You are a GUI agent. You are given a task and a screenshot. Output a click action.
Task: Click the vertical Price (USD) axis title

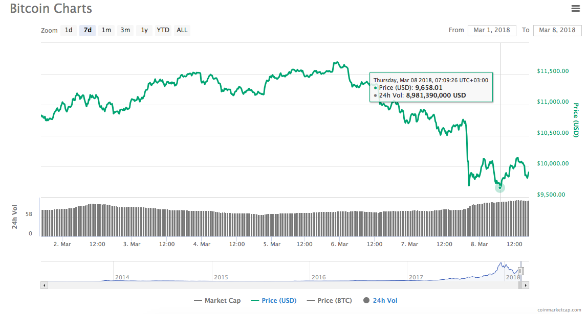pos(576,120)
